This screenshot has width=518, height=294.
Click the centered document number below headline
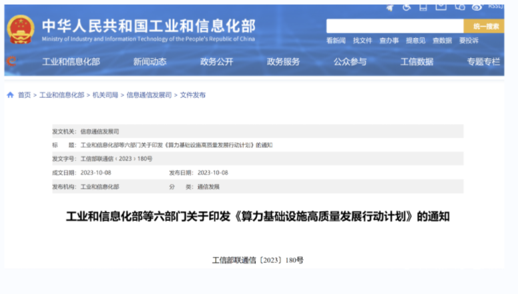pyautogui.click(x=258, y=261)
